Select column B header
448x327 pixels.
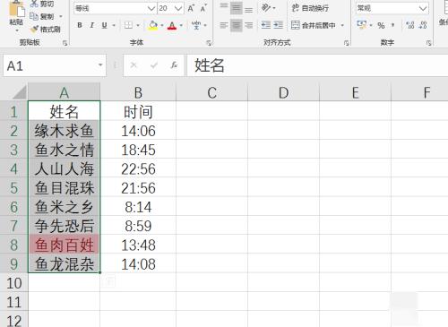coord(138,92)
